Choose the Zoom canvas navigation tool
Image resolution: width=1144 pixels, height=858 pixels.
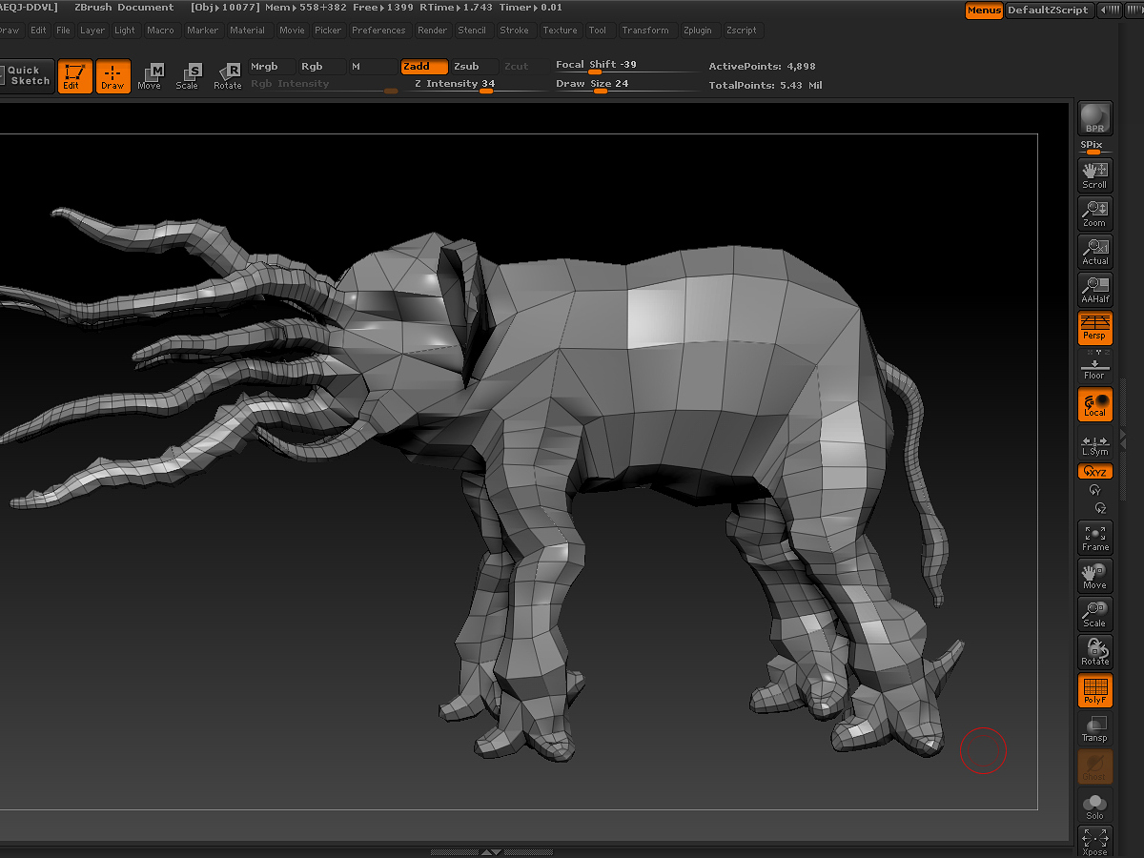pyautogui.click(x=1094, y=213)
